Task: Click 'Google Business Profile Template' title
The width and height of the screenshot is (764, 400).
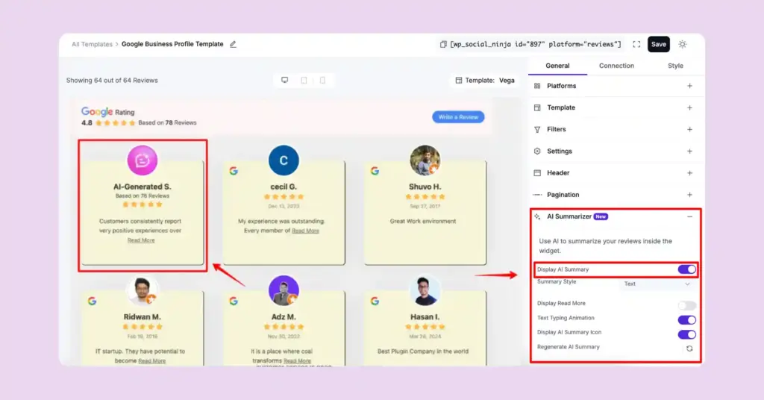Action: point(172,44)
